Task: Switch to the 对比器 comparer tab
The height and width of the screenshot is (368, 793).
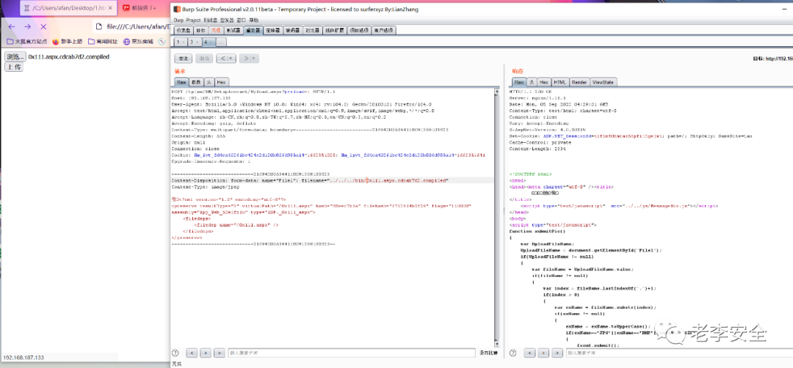Action: point(313,30)
